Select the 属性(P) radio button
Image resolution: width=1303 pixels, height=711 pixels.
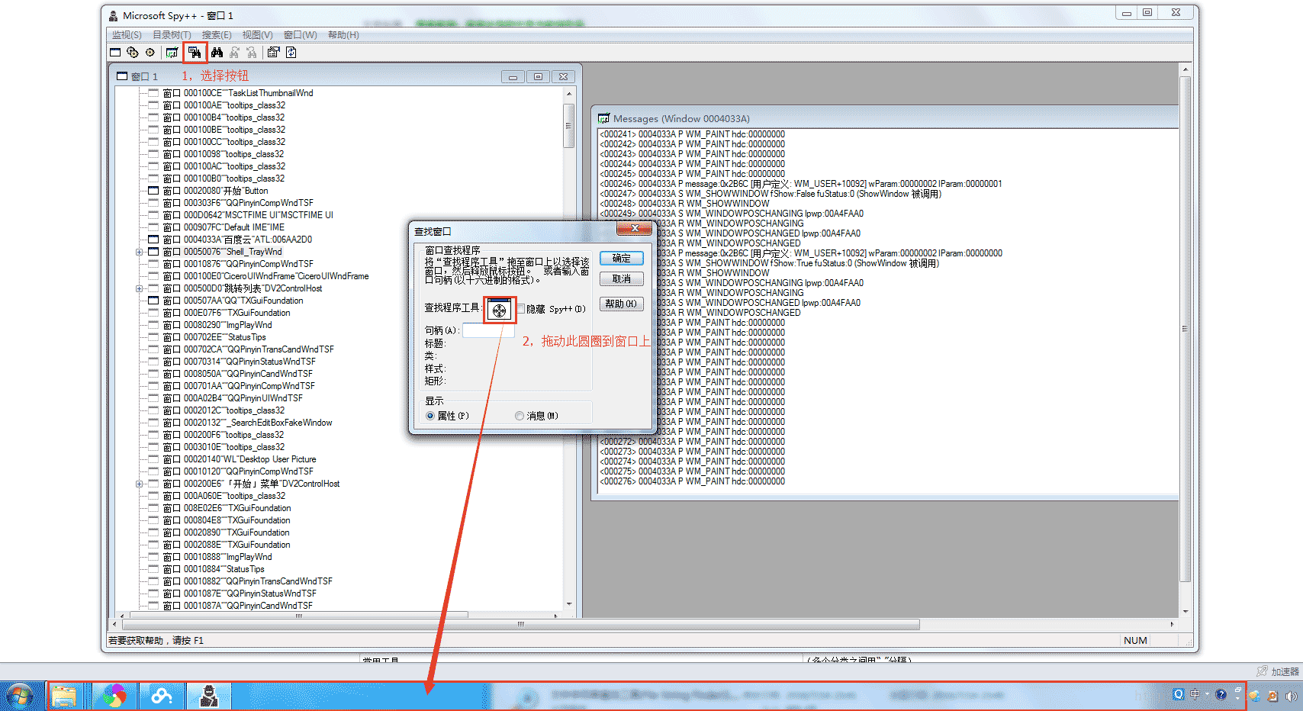coord(430,416)
